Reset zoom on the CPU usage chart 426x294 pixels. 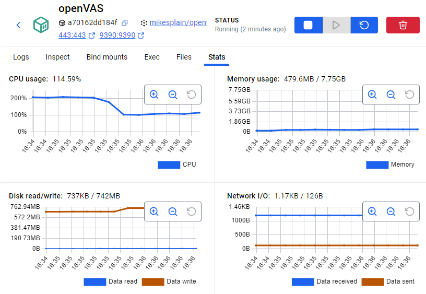coord(192,95)
